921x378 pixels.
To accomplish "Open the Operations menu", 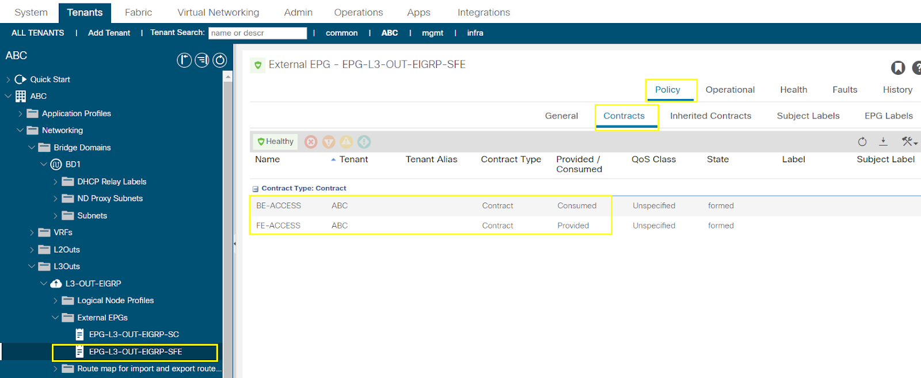I will (359, 12).
